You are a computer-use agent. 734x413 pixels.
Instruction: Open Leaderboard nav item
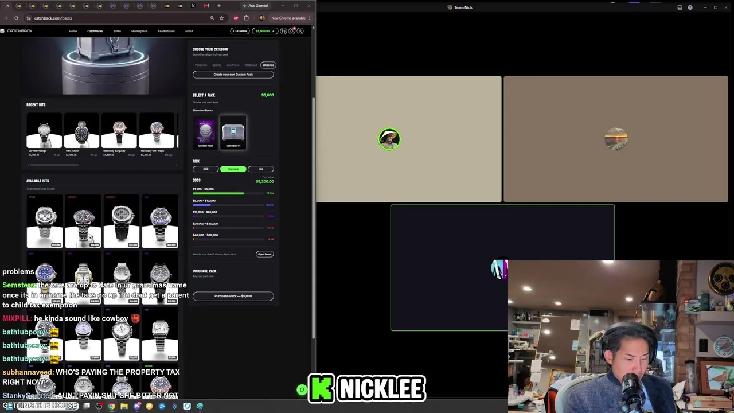(166, 31)
